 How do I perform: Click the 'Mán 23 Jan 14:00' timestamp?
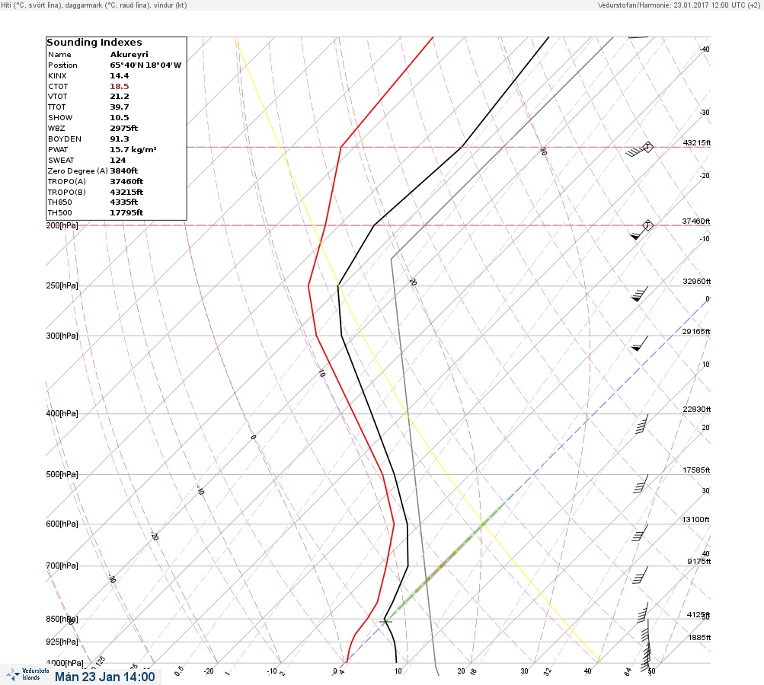pyautogui.click(x=105, y=677)
